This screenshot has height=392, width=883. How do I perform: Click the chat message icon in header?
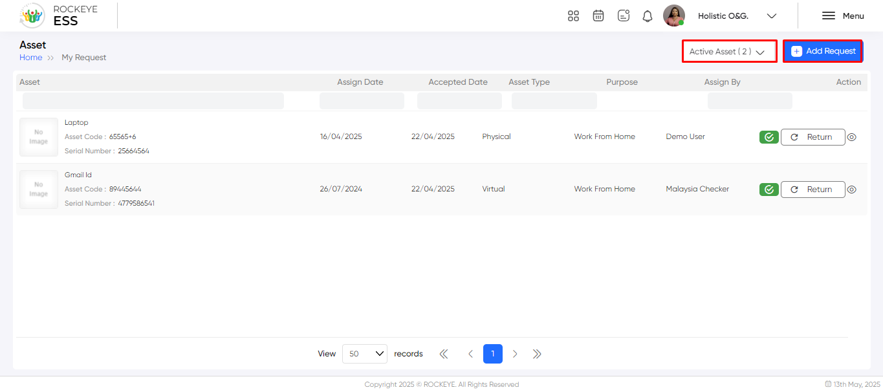click(624, 16)
